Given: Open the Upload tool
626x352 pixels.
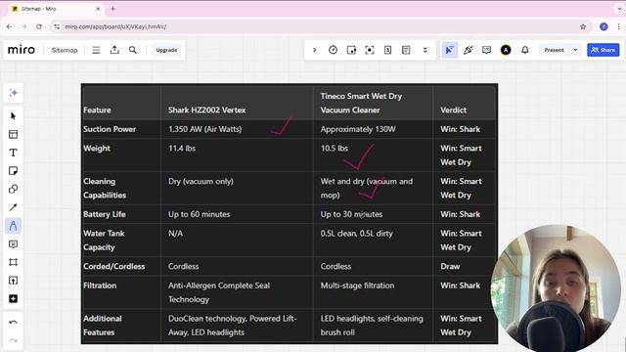Looking at the screenshot, I should 13,281.
